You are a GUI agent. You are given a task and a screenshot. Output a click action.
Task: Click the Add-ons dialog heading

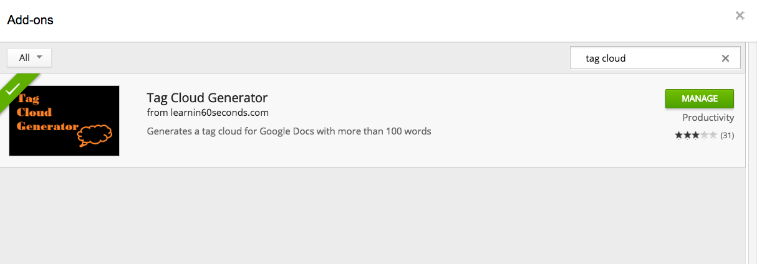pos(30,20)
